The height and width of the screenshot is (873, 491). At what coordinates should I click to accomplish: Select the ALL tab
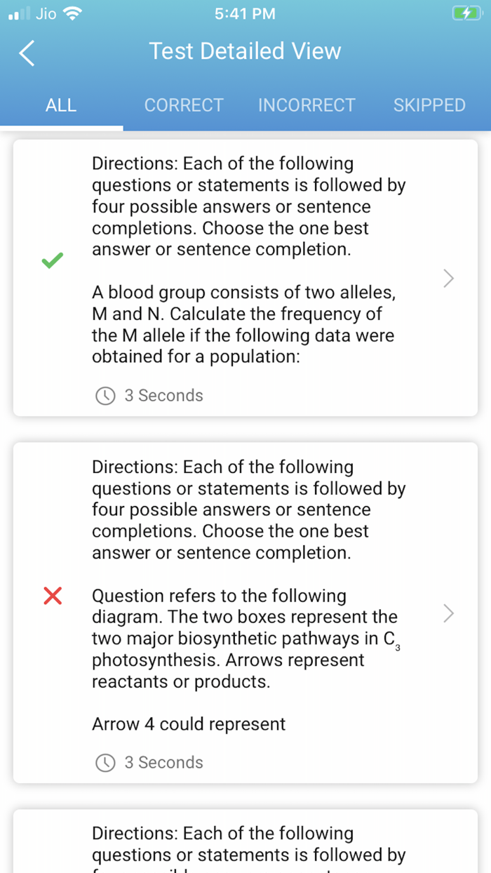pyautogui.click(x=61, y=105)
